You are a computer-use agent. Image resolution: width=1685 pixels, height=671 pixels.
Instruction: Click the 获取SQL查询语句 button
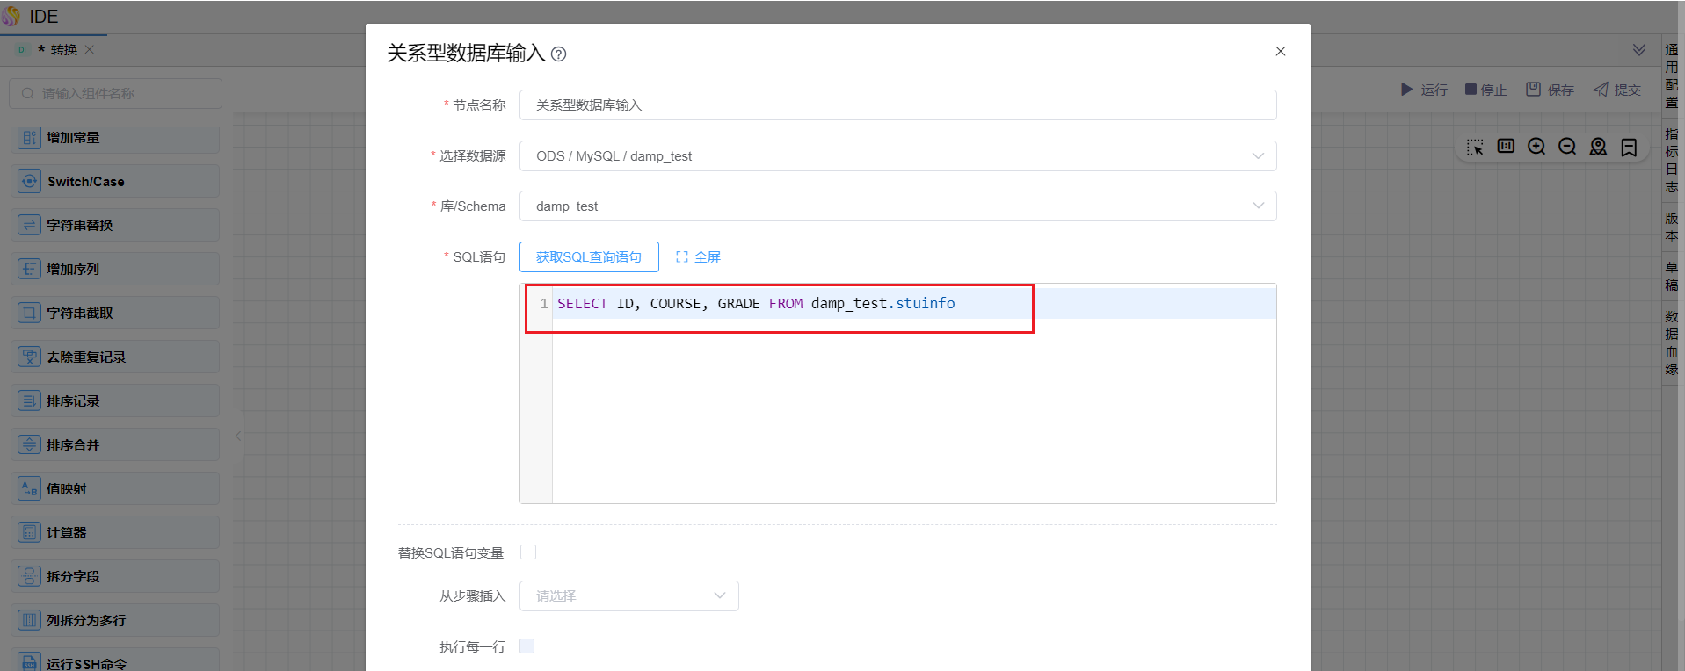[x=589, y=257]
